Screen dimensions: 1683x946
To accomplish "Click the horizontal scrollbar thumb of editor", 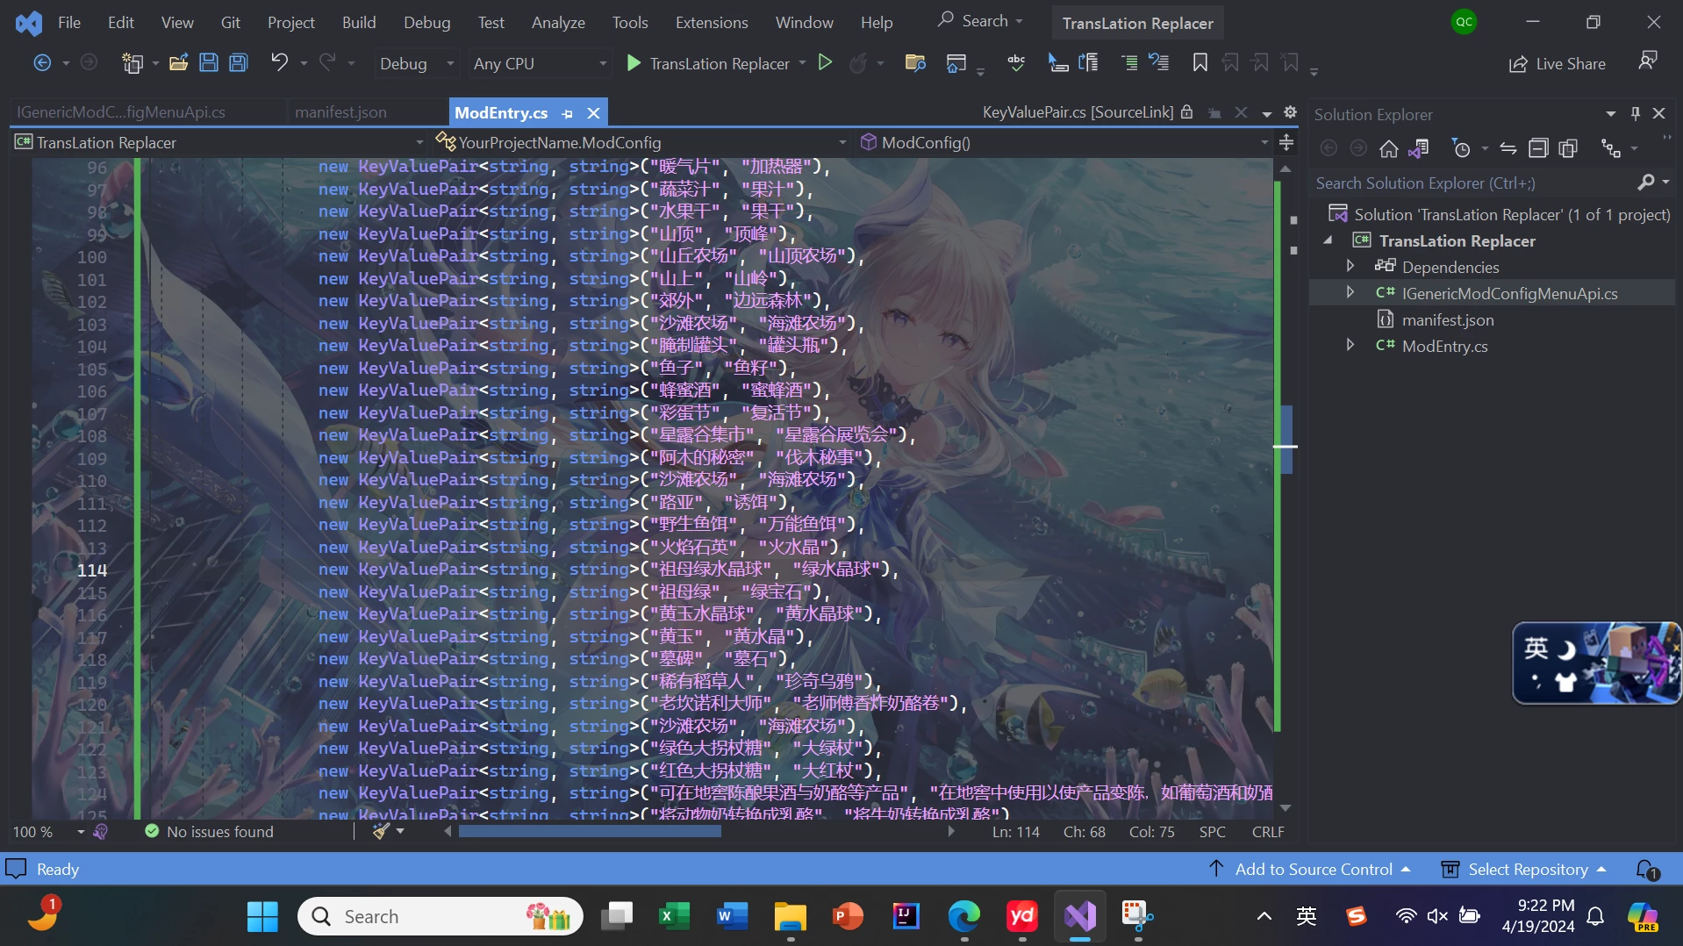I will tap(590, 831).
